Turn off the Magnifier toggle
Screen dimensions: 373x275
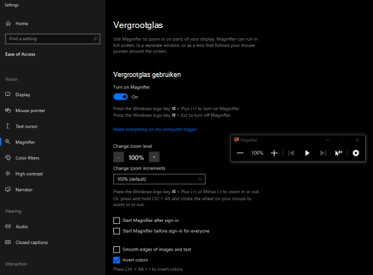point(121,97)
